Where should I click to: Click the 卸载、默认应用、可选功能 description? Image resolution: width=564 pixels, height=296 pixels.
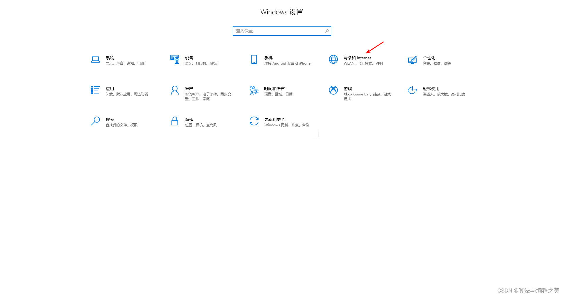127,94
